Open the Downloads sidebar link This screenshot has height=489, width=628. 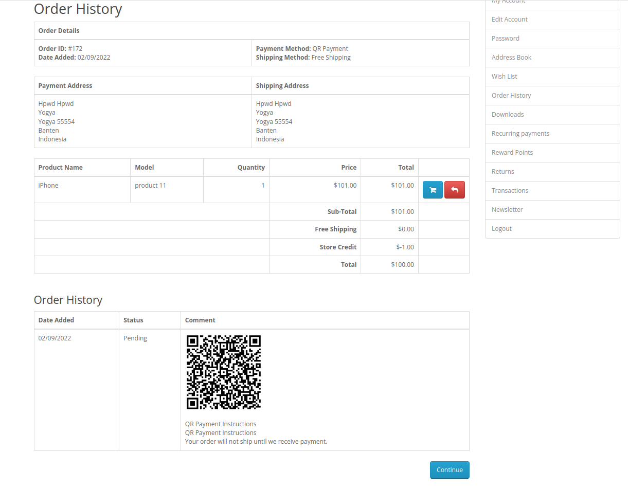[x=507, y=115]
